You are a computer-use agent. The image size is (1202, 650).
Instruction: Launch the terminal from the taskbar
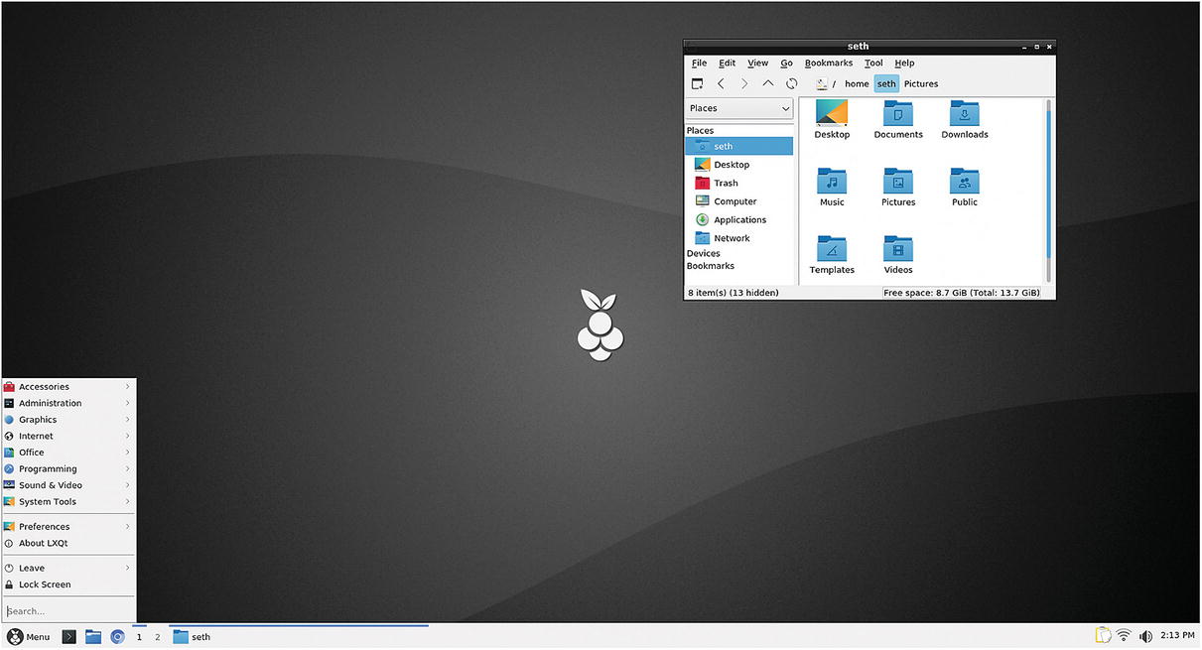pyautogui.click(x=69, y=637)
